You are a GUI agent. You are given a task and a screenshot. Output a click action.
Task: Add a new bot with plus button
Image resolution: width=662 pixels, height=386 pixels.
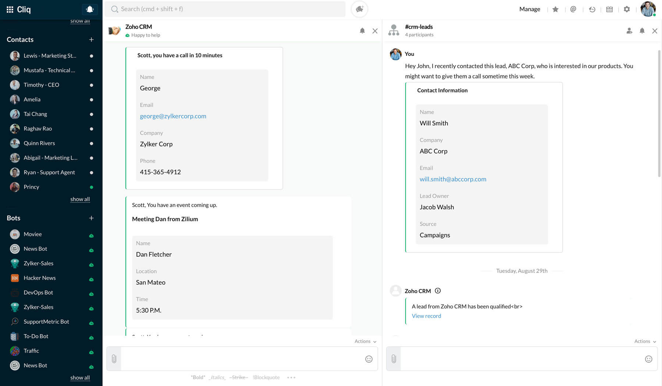[x=91, y=218]
